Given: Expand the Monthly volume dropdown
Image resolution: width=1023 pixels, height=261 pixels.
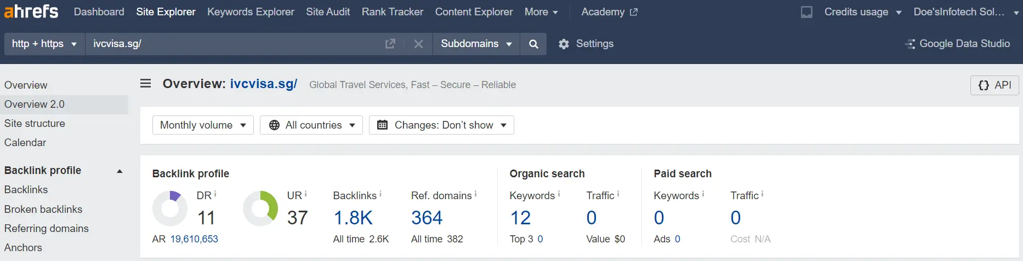Looking at the screenshot, I should 203,125.
